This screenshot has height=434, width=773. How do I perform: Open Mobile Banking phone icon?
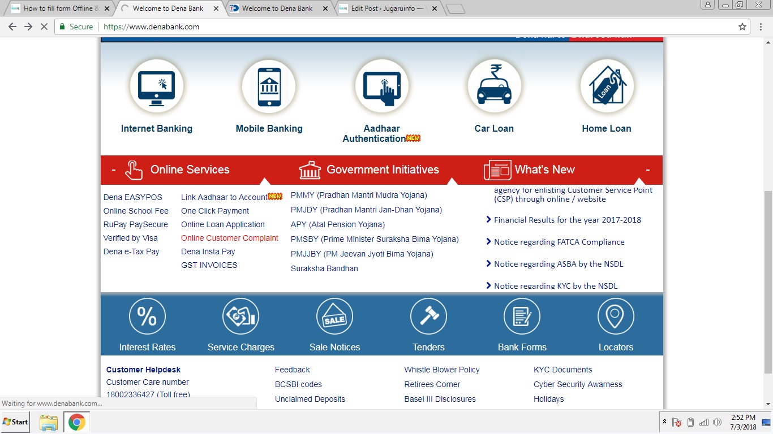point(269,86)
